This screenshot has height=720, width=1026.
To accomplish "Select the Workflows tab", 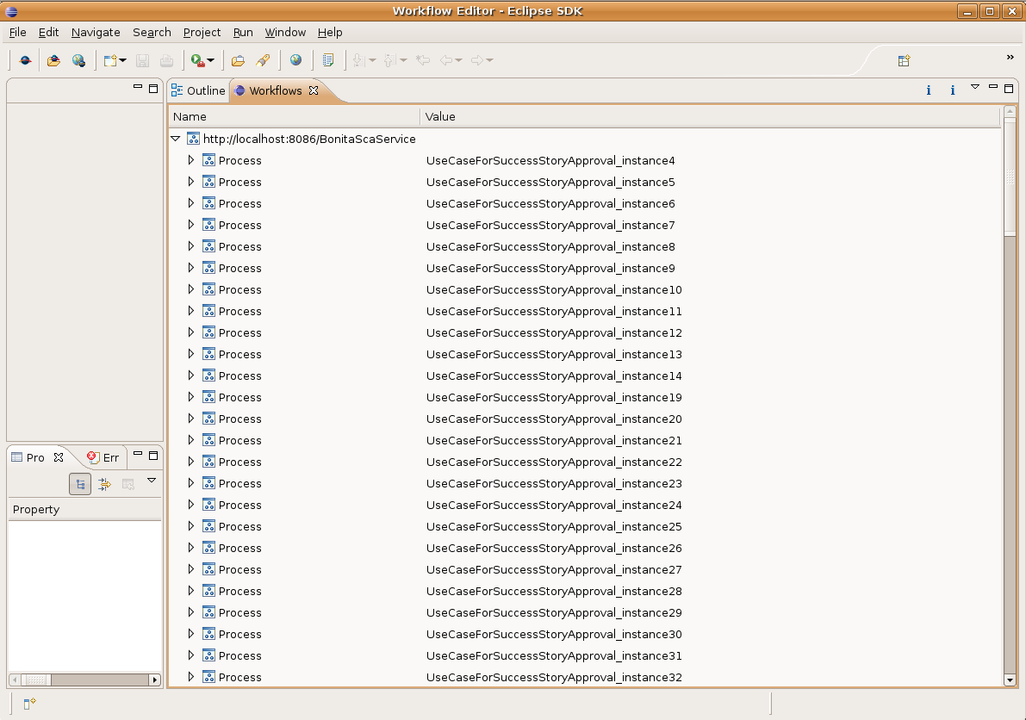I will click(x=276, y=90).
